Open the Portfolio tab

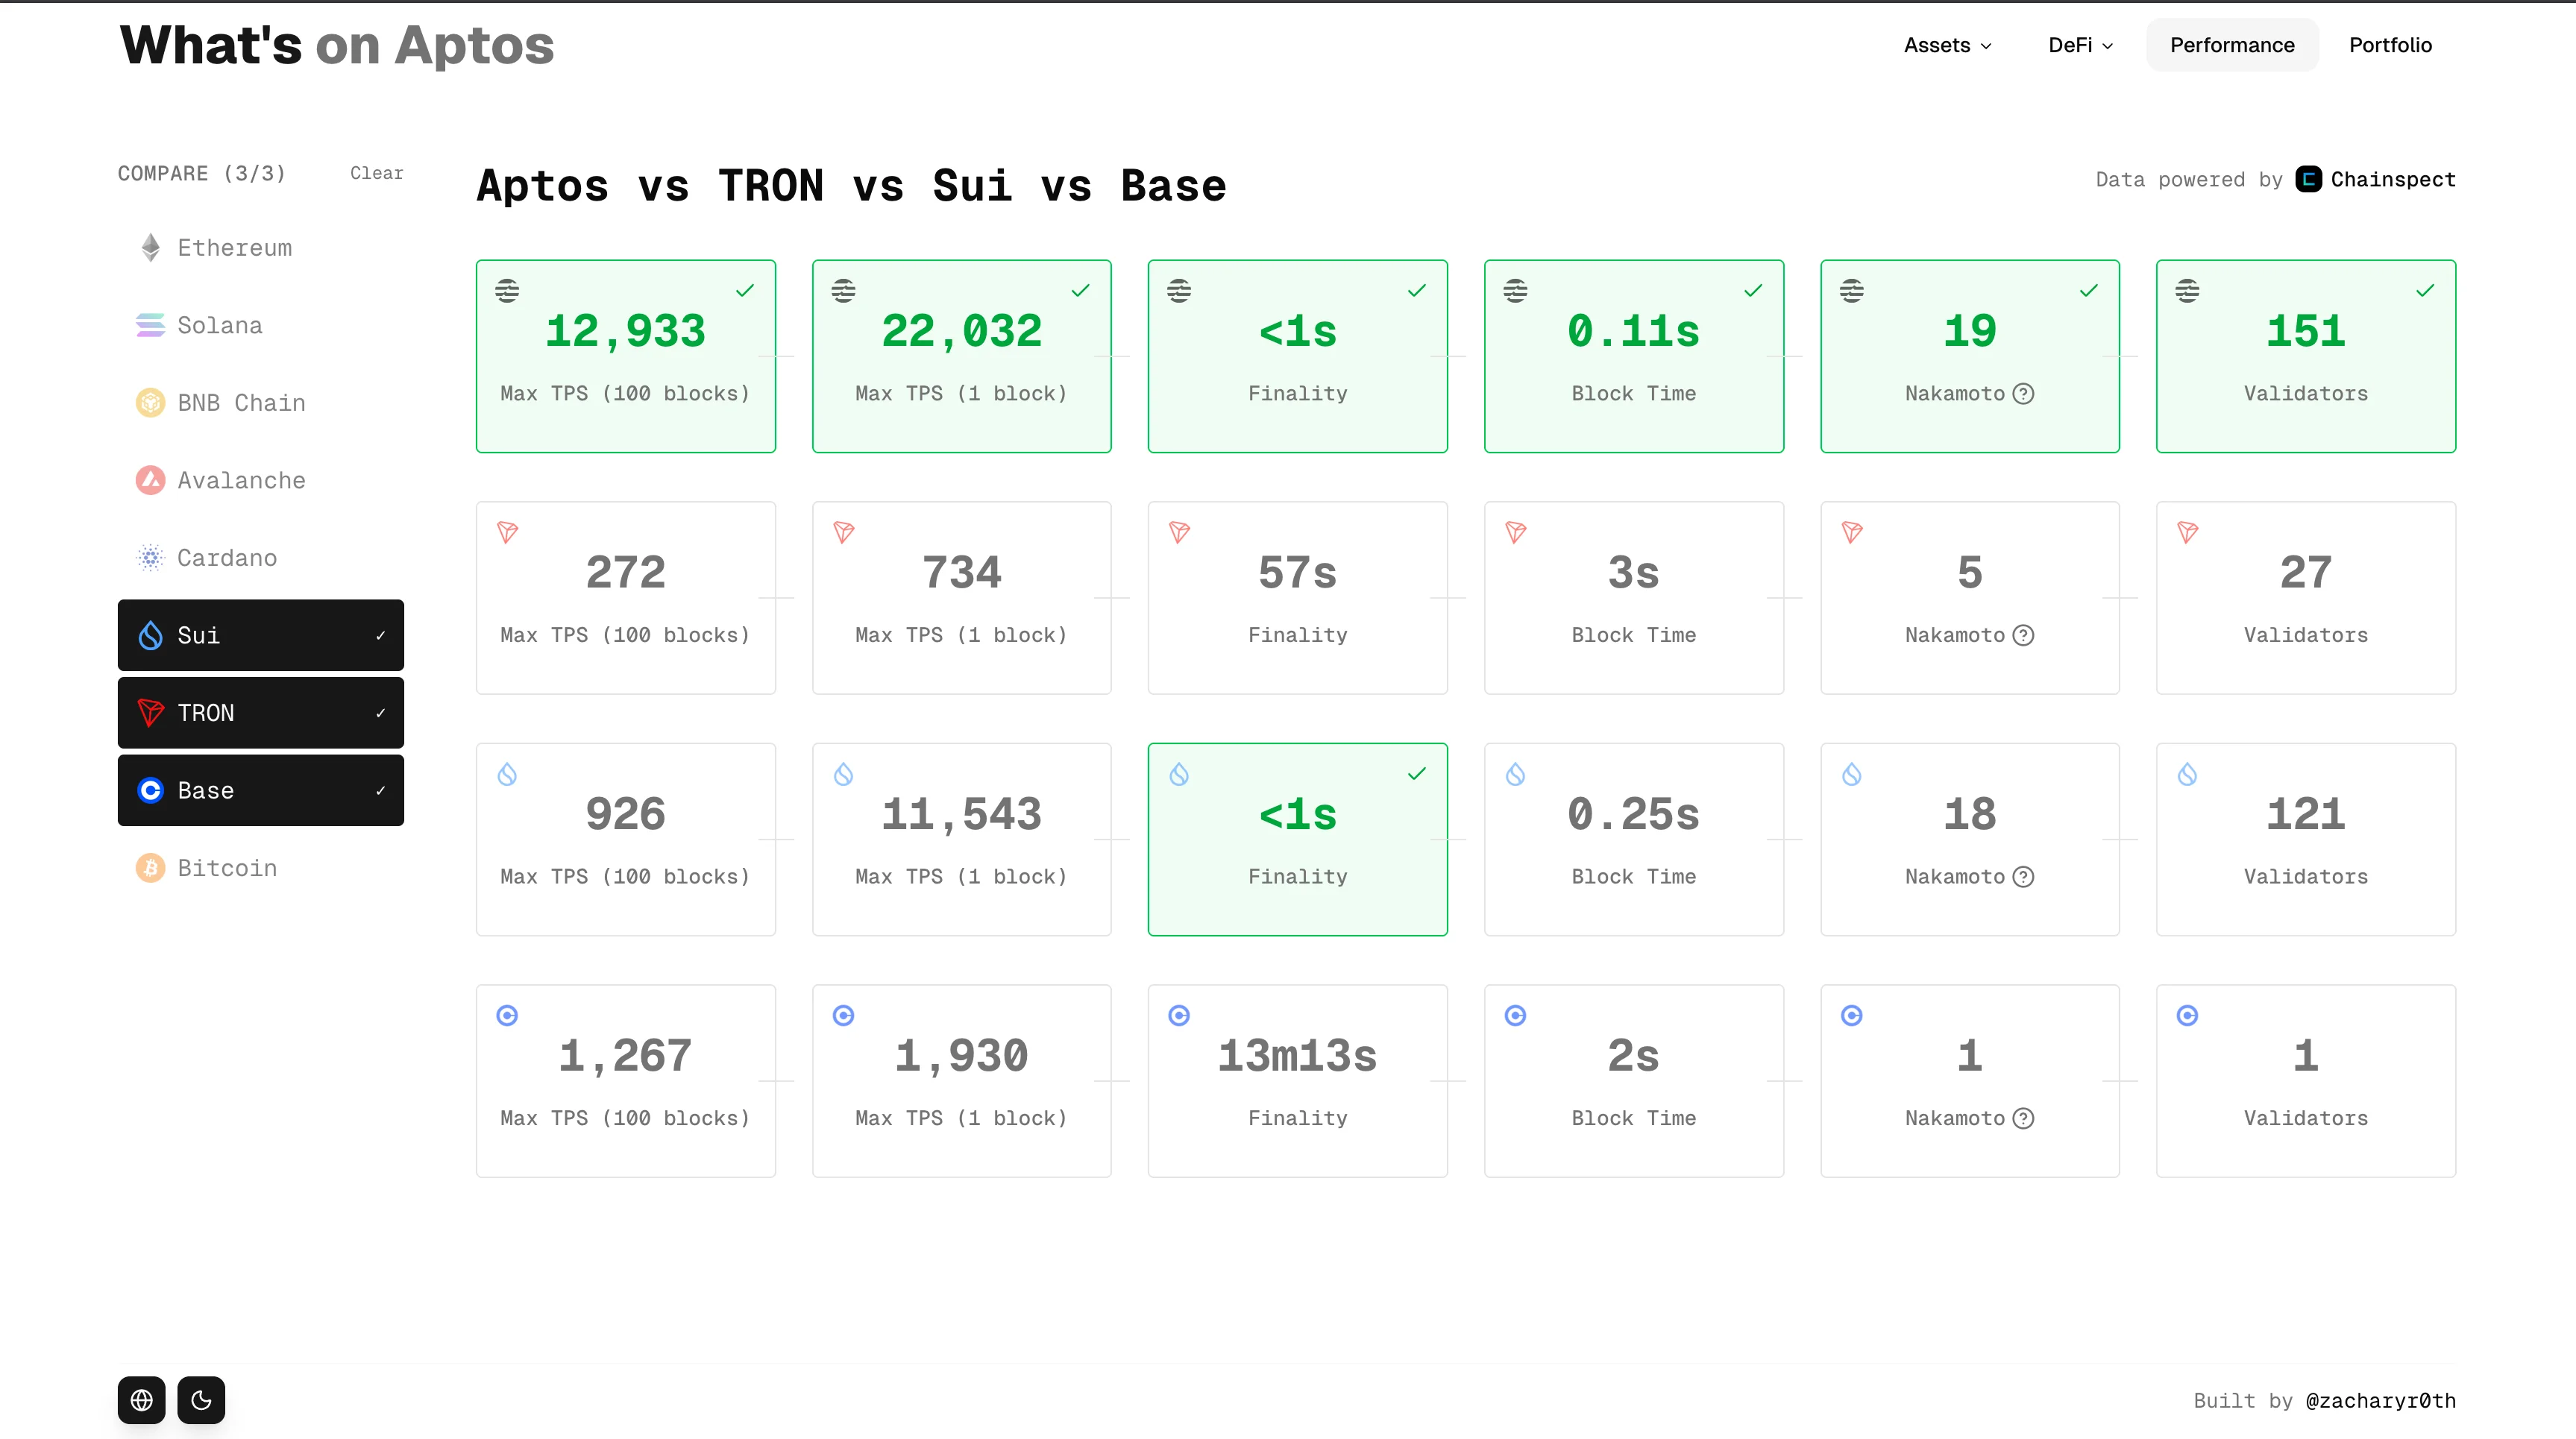tap(2390, 45)
